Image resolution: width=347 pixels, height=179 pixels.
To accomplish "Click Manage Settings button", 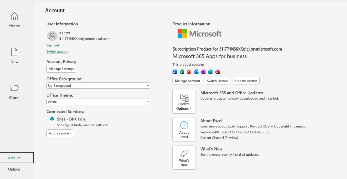I will 61,69.
